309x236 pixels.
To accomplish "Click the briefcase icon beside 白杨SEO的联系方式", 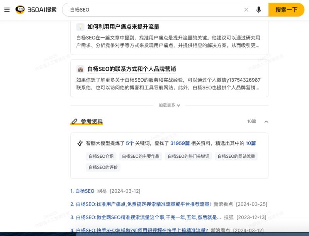I will tap(80, 69).
